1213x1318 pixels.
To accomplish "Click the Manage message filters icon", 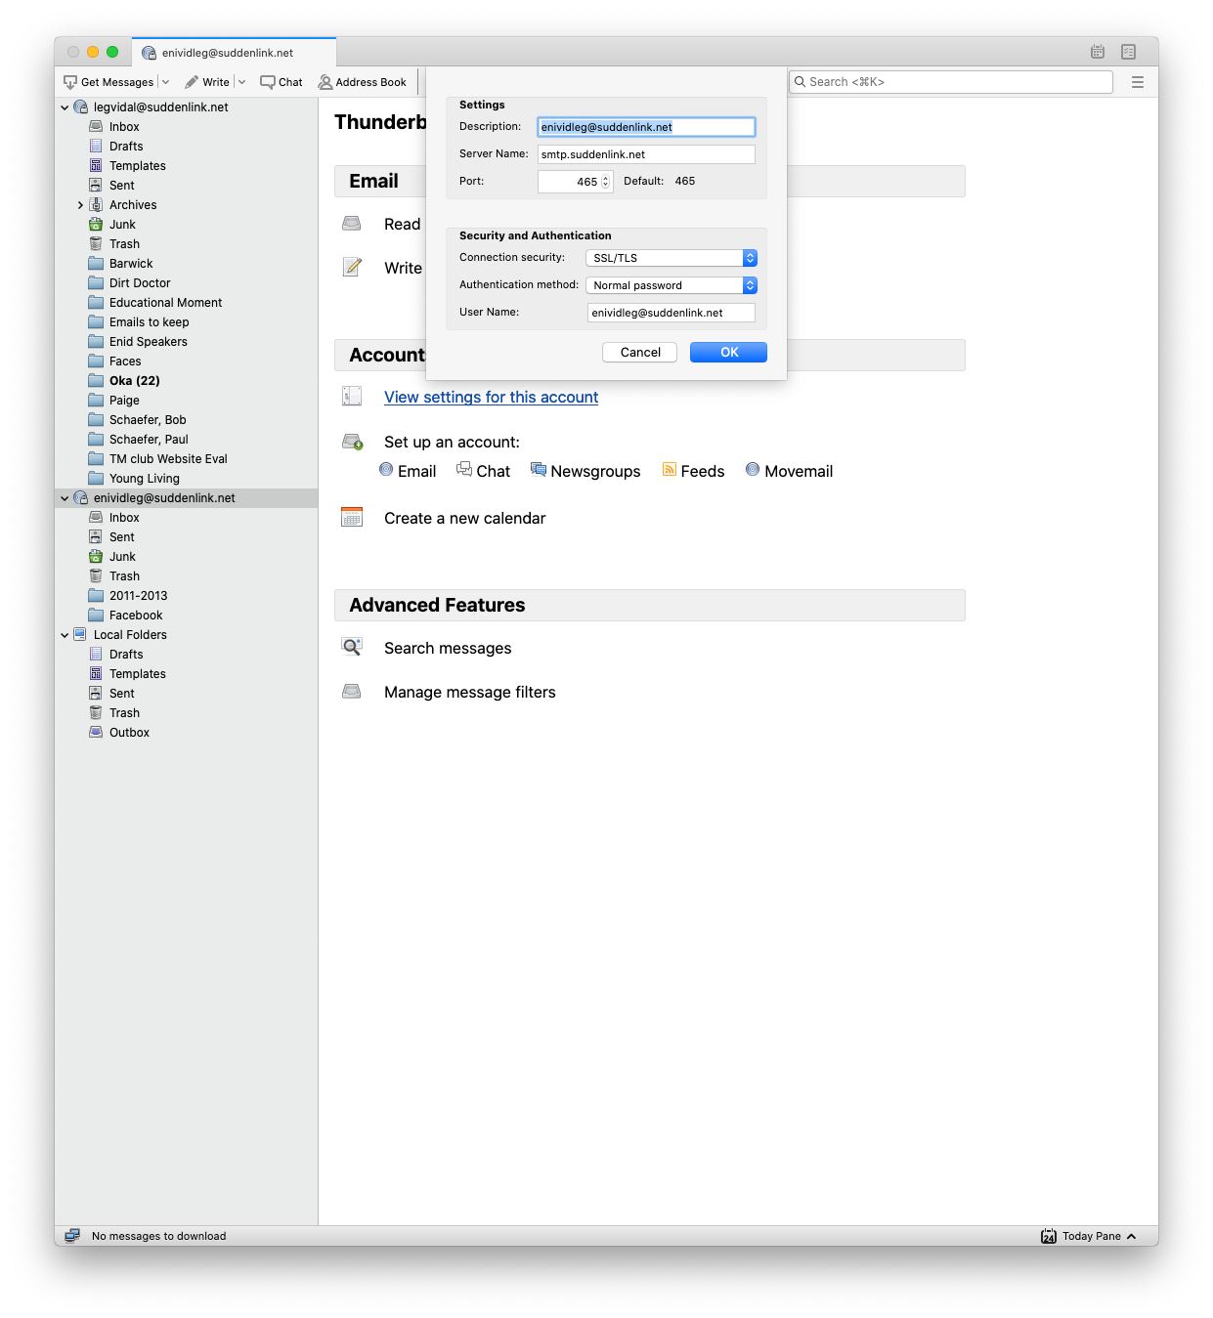I will 352,692.
